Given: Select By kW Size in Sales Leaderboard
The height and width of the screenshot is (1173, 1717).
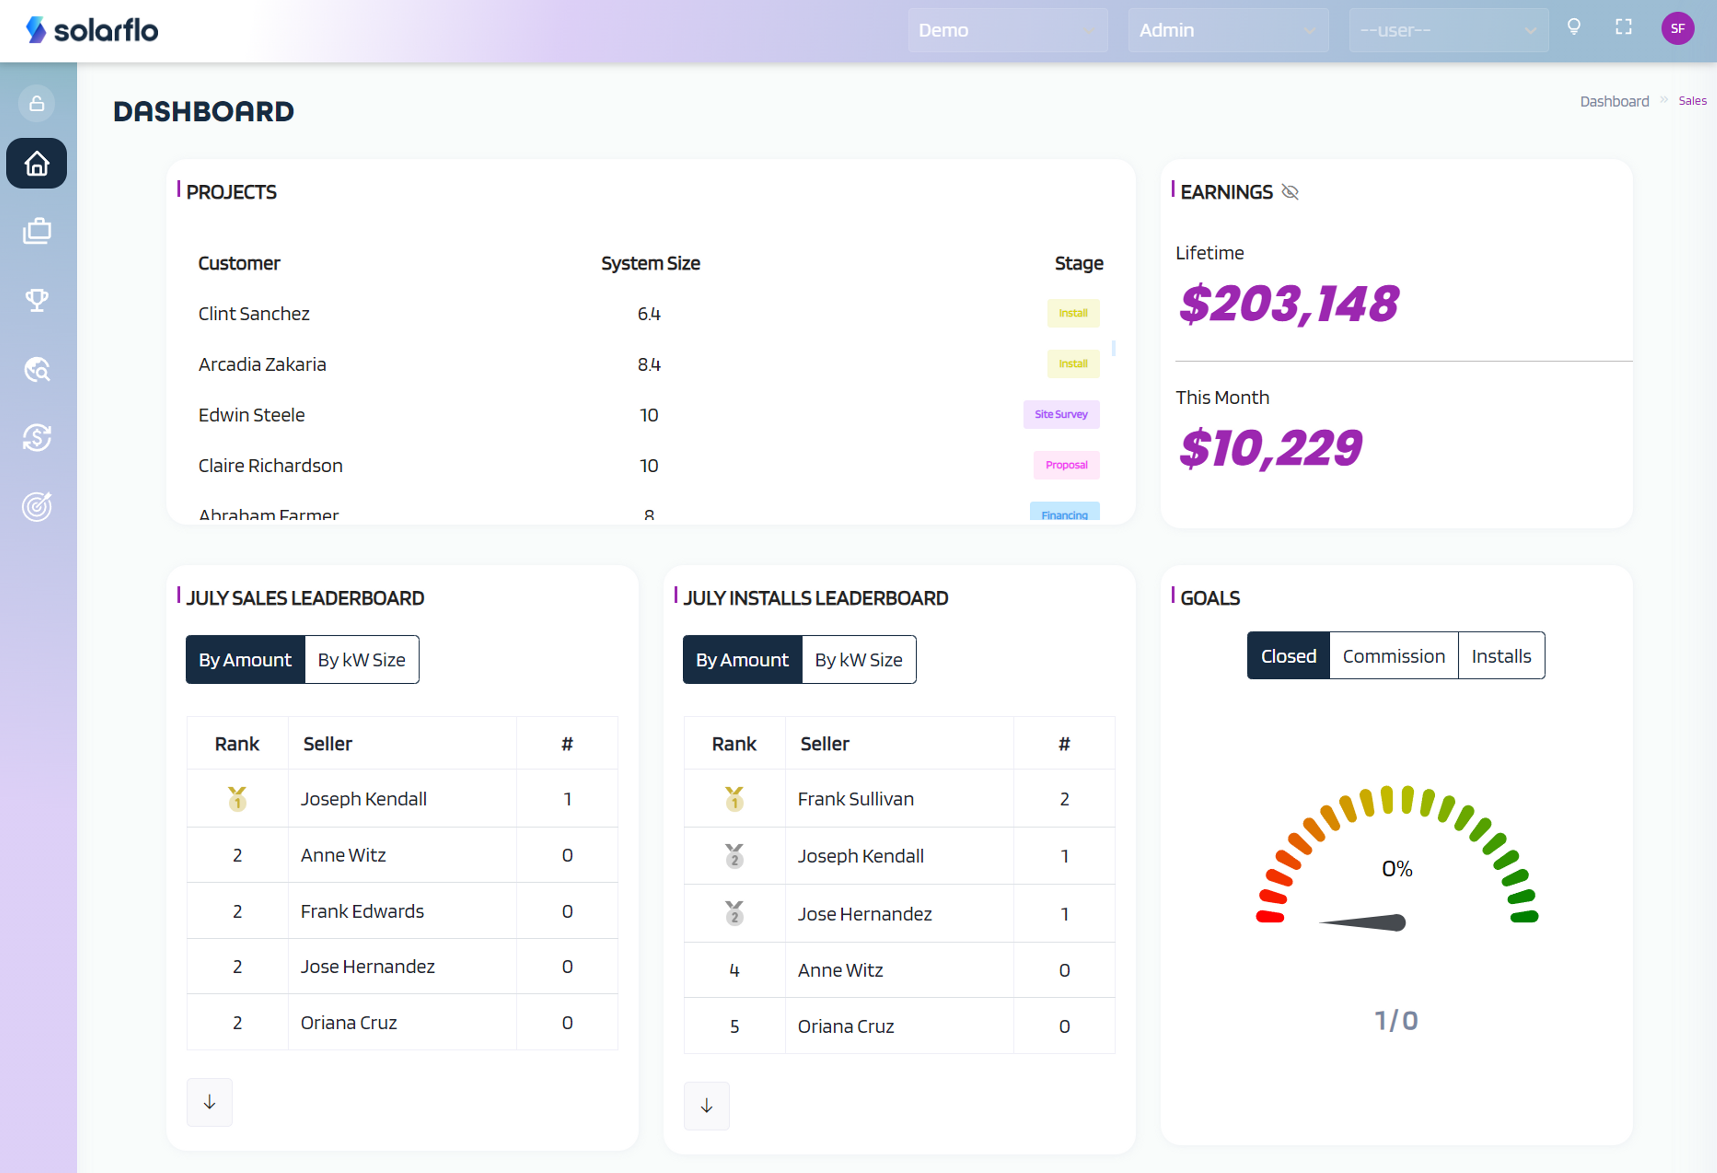Looking at the screenshot, I should click(x=362, y=659).
